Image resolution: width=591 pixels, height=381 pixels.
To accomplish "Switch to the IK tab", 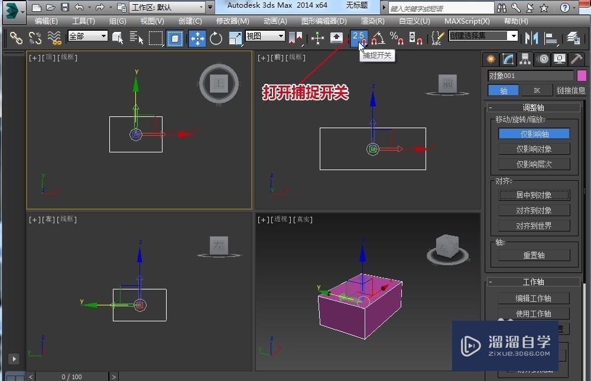I will point(535,90).
